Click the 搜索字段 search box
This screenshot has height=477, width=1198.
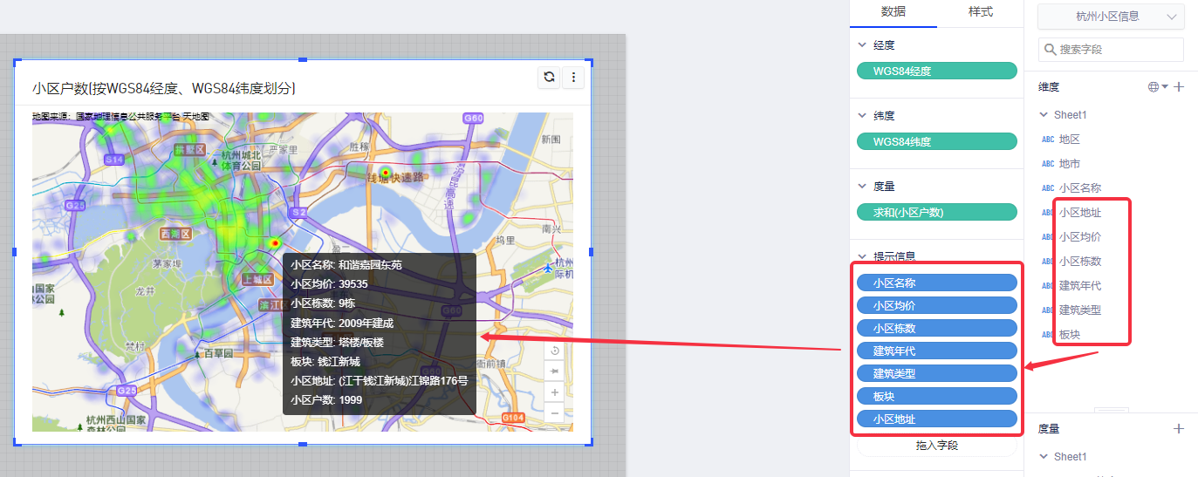click(x=1111, y=50)
